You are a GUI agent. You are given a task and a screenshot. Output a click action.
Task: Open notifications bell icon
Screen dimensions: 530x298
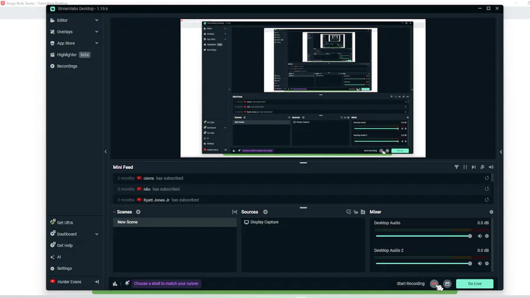pos(127,283)
